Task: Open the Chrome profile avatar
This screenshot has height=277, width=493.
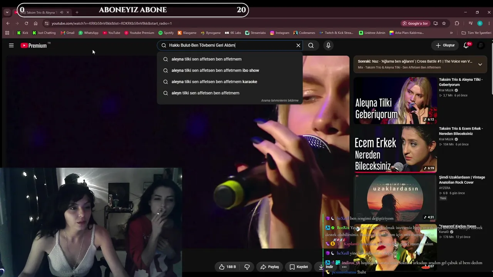Action: click(x=480, y=23)
